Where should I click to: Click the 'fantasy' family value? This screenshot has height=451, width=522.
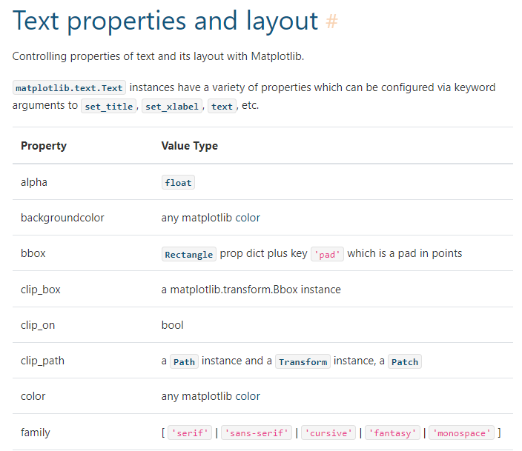click(x=392, y=432)
